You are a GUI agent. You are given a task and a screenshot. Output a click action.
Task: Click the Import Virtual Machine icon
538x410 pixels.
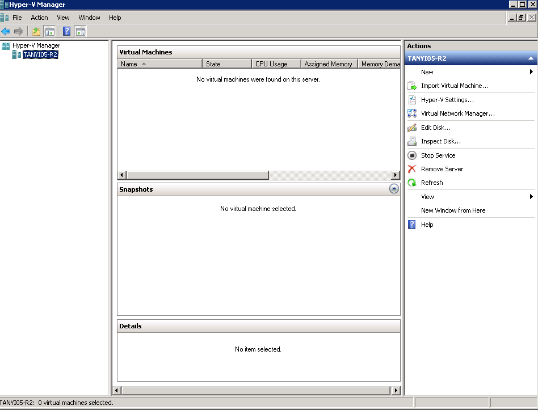click(412, 86)
